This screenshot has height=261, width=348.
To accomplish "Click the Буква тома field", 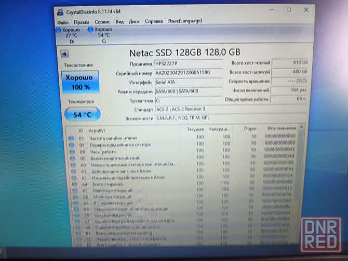I will 189,100.
